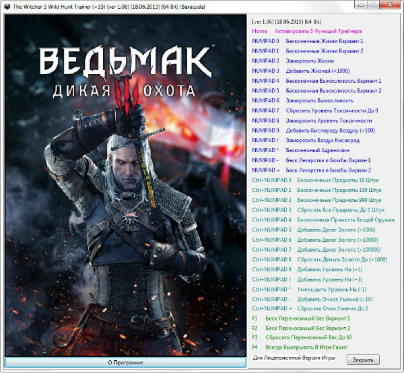Screen dimensions: 404x373
Task: Select 'Бесконечная Выносливость Вариант 1' entry
Action: tap(333, 81)
